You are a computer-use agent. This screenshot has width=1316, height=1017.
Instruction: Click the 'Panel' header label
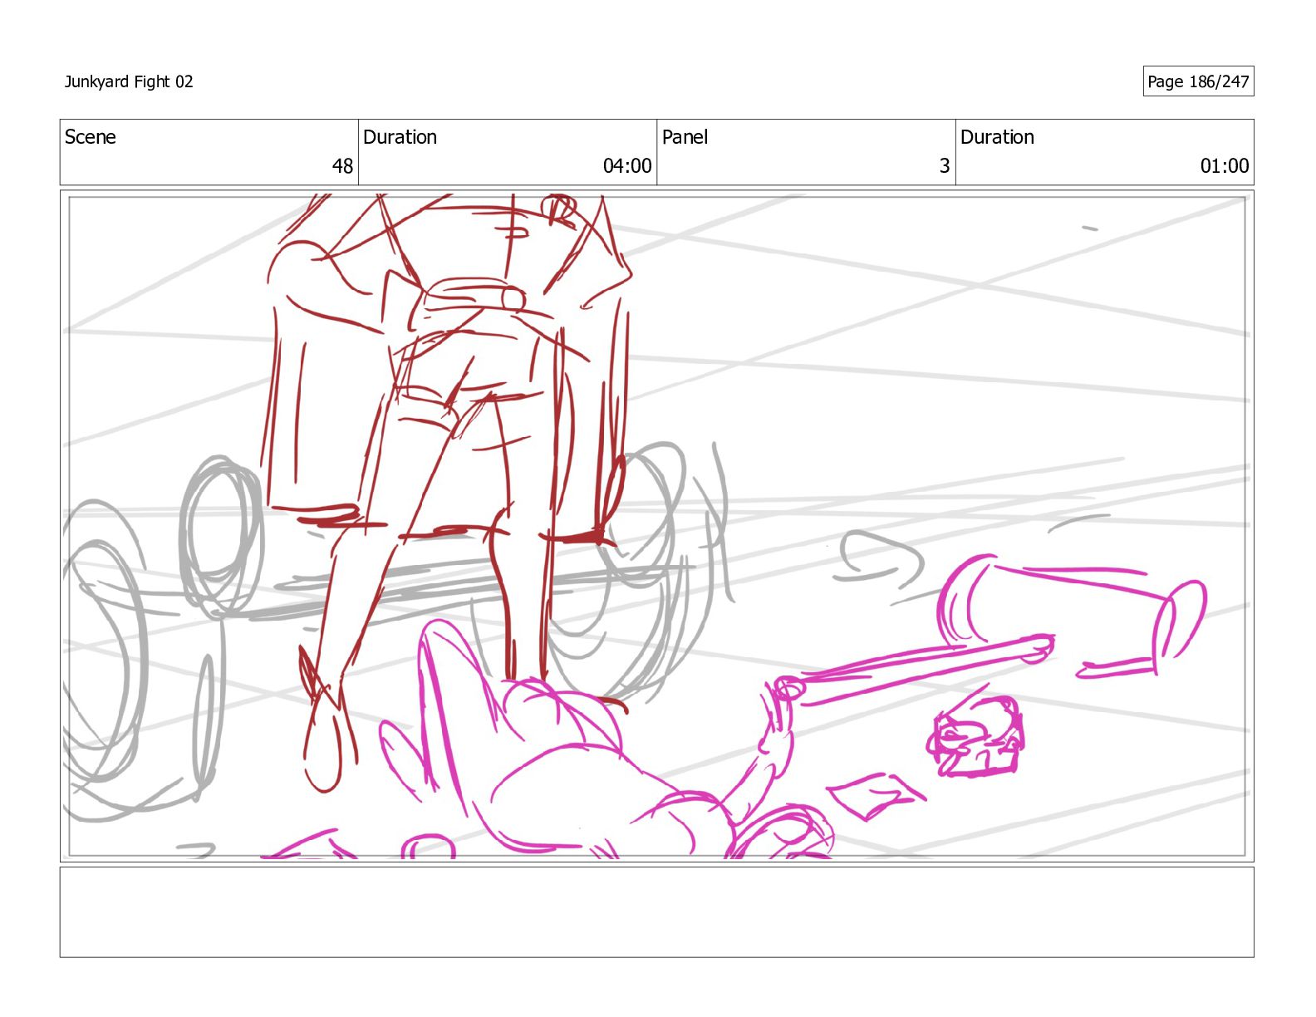tap(685, 137)
